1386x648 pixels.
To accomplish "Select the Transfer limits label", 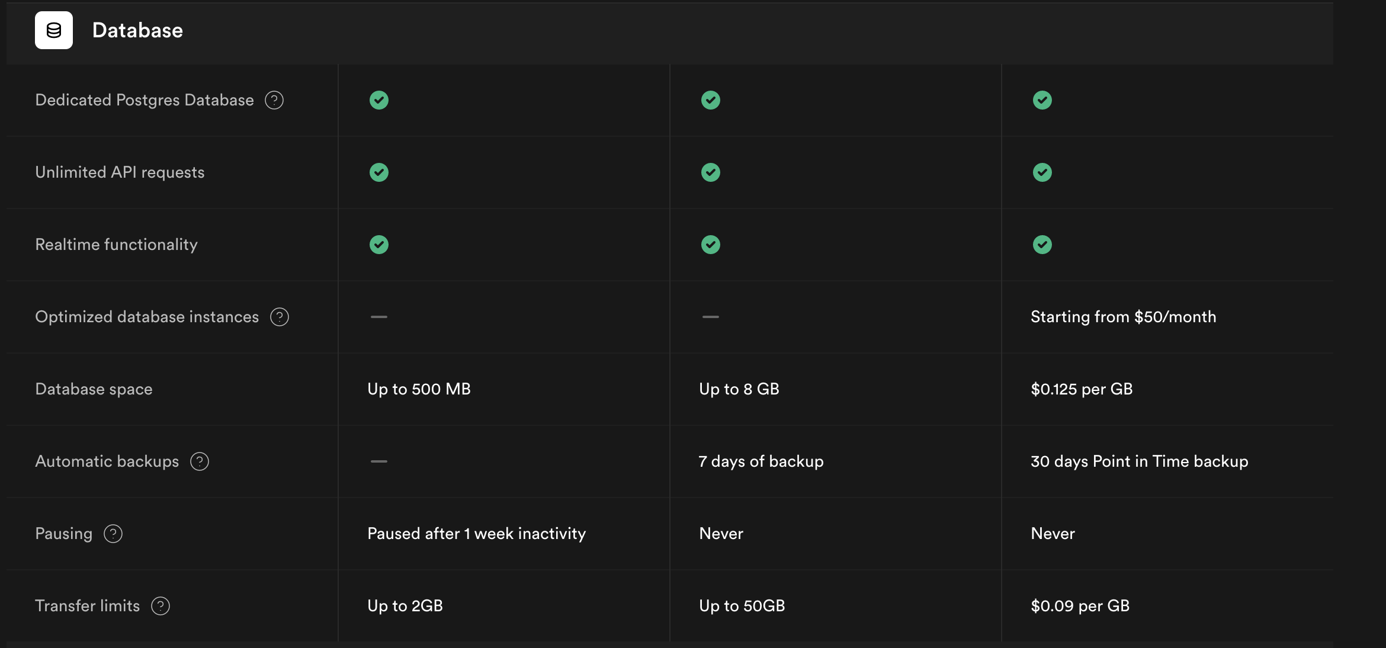I will 88,606.
